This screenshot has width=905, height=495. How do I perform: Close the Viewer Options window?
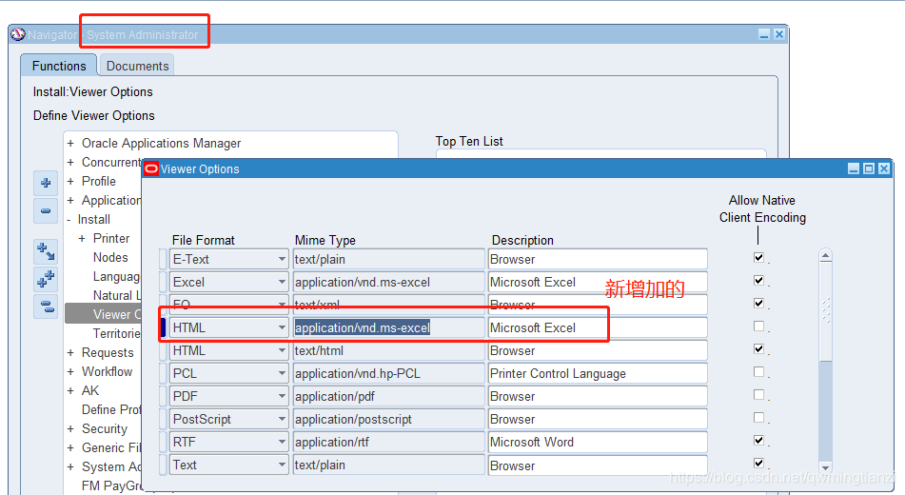point(884,168)
